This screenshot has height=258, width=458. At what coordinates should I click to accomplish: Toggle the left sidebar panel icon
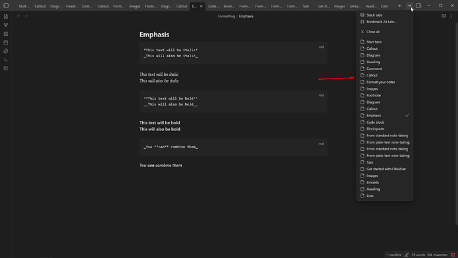6,6
